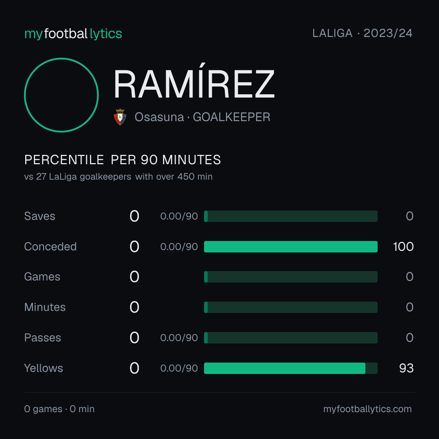Click the Conceded percentile bar
This screenshot has width=439, height=439.
point(291,247)
